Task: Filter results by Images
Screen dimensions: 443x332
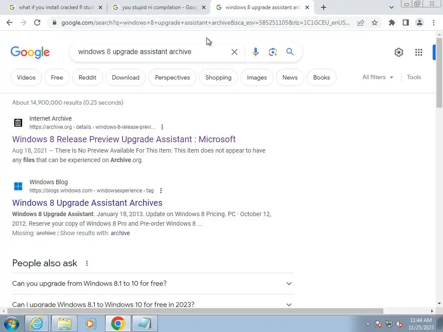Action: point(257,77)
